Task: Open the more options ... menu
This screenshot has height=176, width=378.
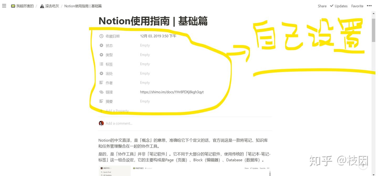Action: (x=369, y=6)
